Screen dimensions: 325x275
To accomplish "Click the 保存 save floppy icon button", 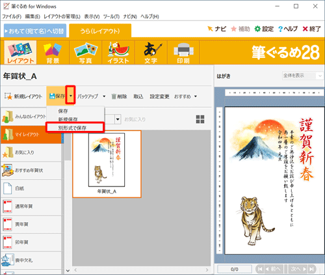I will [x=57, y=96].
